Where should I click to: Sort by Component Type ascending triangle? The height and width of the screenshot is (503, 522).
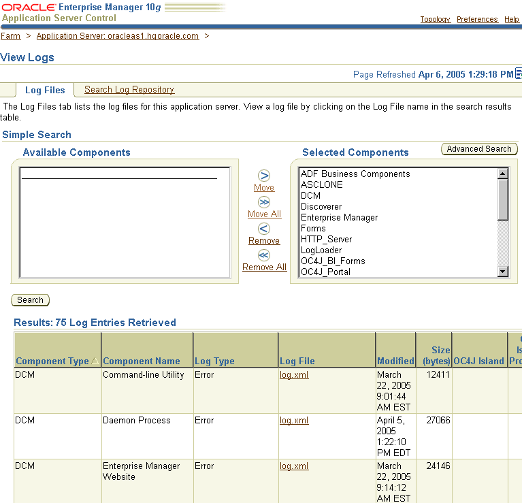point(95,361)
